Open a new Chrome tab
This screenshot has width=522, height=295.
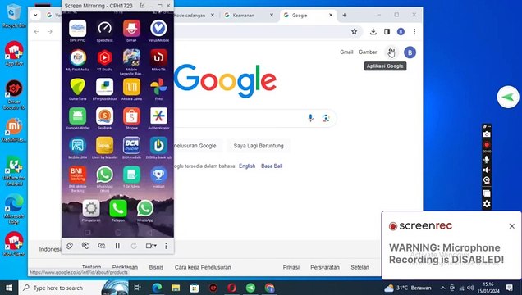tap(345, 15)
